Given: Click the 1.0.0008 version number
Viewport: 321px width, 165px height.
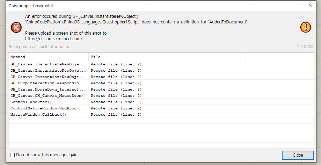Looking at the screenshot, I should coord(305,47).
